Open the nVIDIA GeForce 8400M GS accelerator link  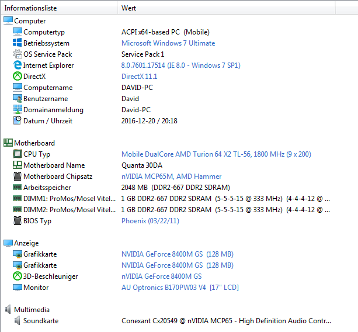(162, 276)
